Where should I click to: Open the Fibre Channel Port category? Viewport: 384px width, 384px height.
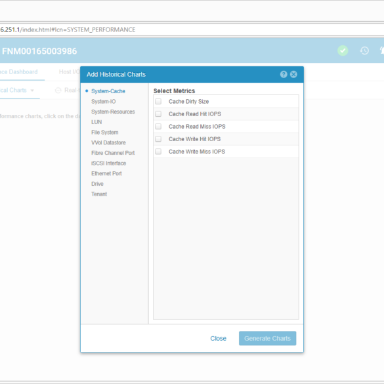tap(113, 153)
